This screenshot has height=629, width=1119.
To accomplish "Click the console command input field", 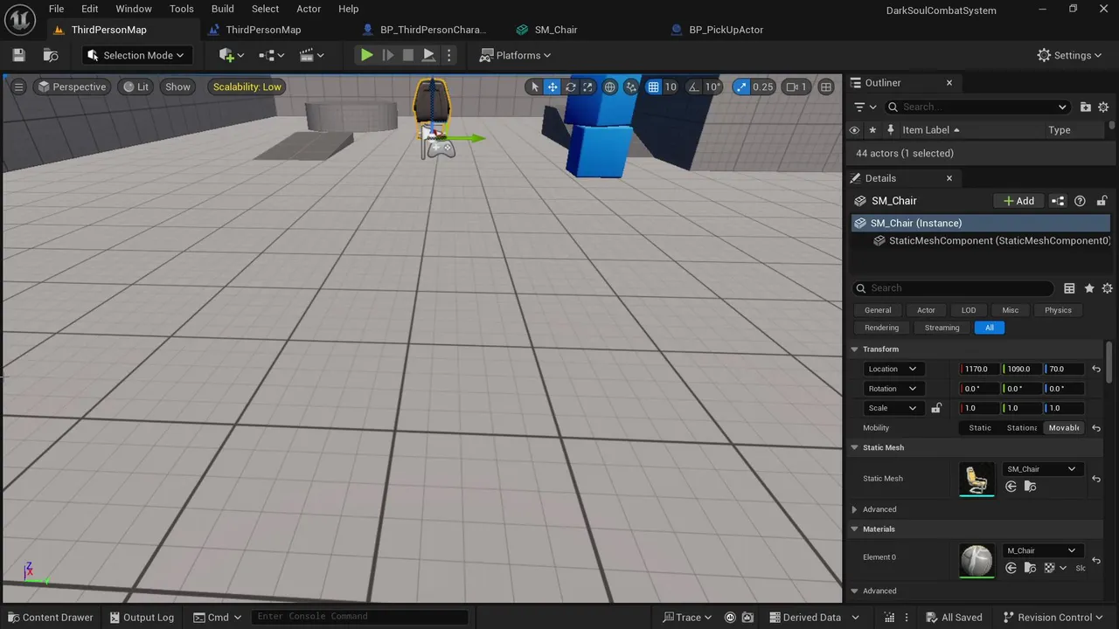I will (358, 617).
